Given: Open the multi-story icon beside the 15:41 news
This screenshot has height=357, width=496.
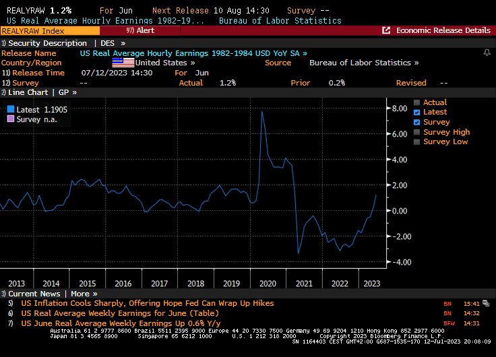Looking at the screenshot, I should click(x=486, y=304).
